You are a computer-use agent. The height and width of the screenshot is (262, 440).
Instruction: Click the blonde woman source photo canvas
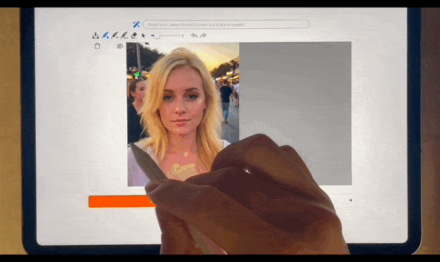tap(183, 115)
